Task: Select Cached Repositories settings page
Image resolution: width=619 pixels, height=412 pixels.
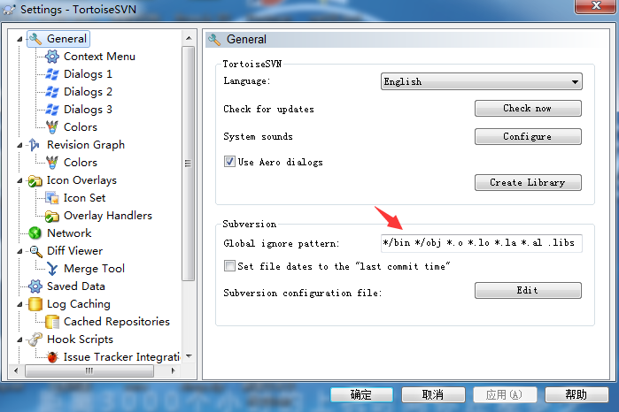Action: point(117,322)
